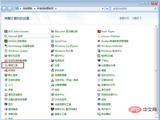
Task: Open the 鼠标 link
Action: coord(57,90)
